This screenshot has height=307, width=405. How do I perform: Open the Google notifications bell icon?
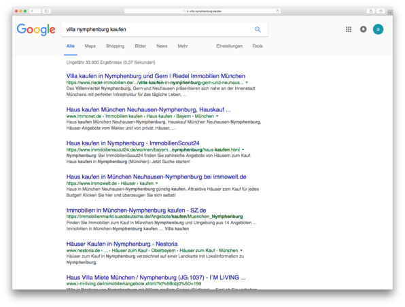pyautogui.click(x=363, y=29)
